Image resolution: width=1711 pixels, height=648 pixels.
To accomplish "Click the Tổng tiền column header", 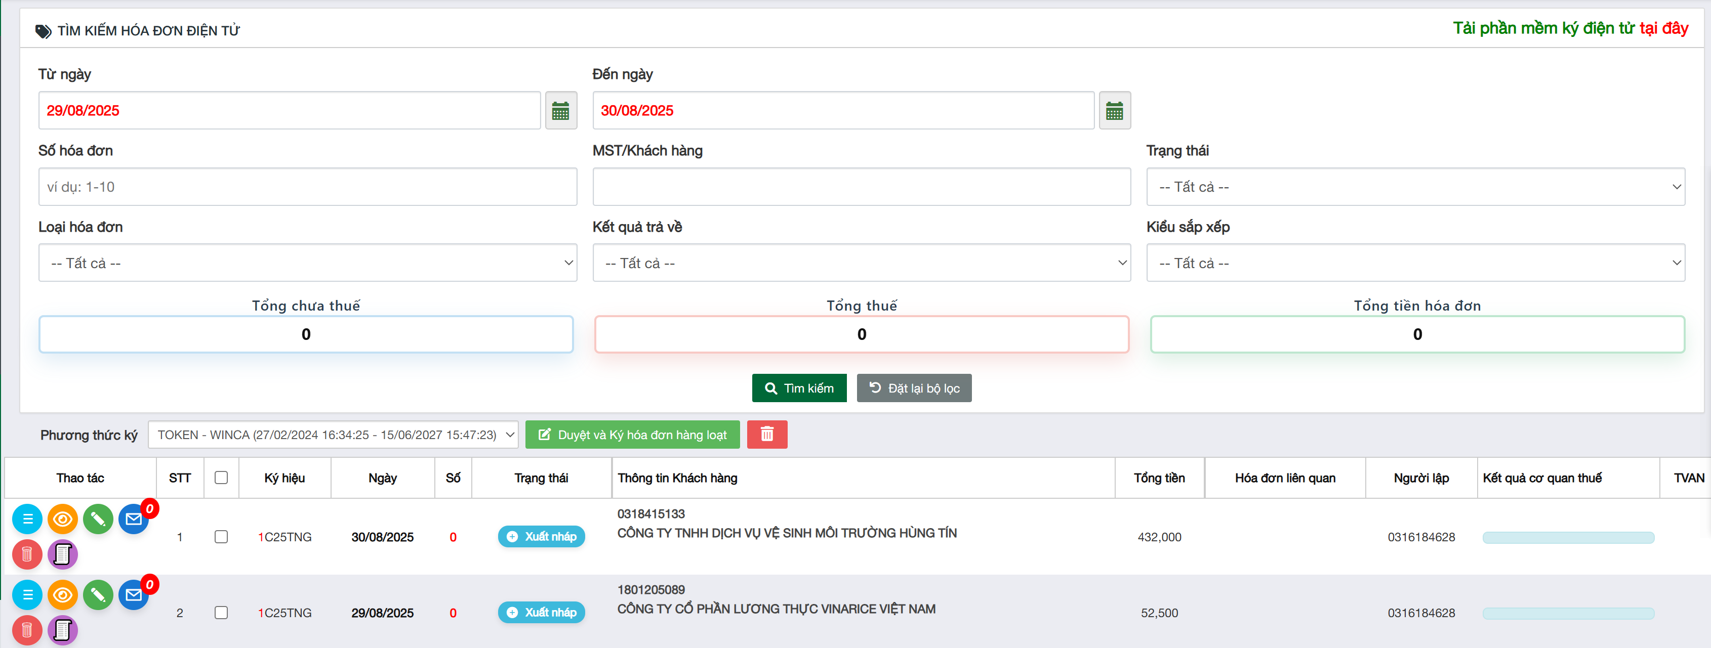I will tap(1159, 478).
